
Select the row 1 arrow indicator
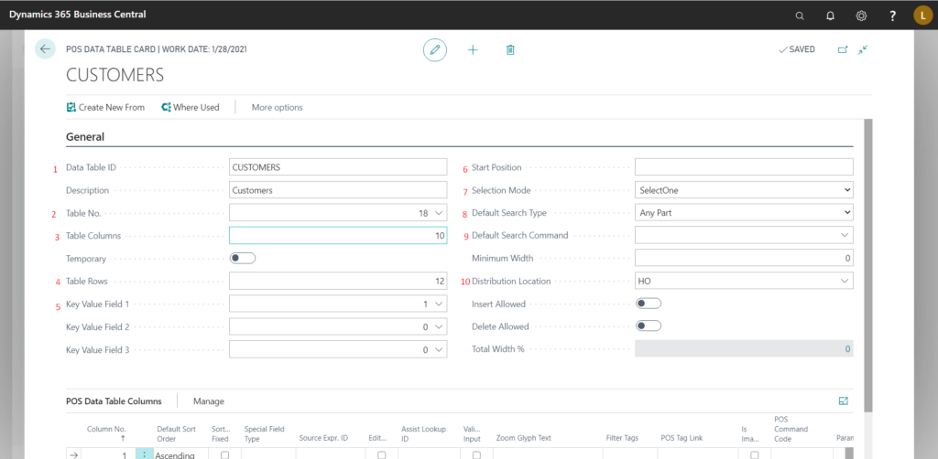(x=73, y=454)
